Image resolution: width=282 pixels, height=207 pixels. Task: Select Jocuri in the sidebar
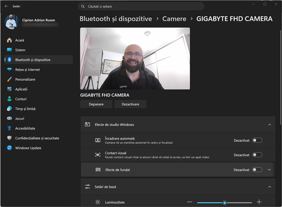[x=39, y=118]
